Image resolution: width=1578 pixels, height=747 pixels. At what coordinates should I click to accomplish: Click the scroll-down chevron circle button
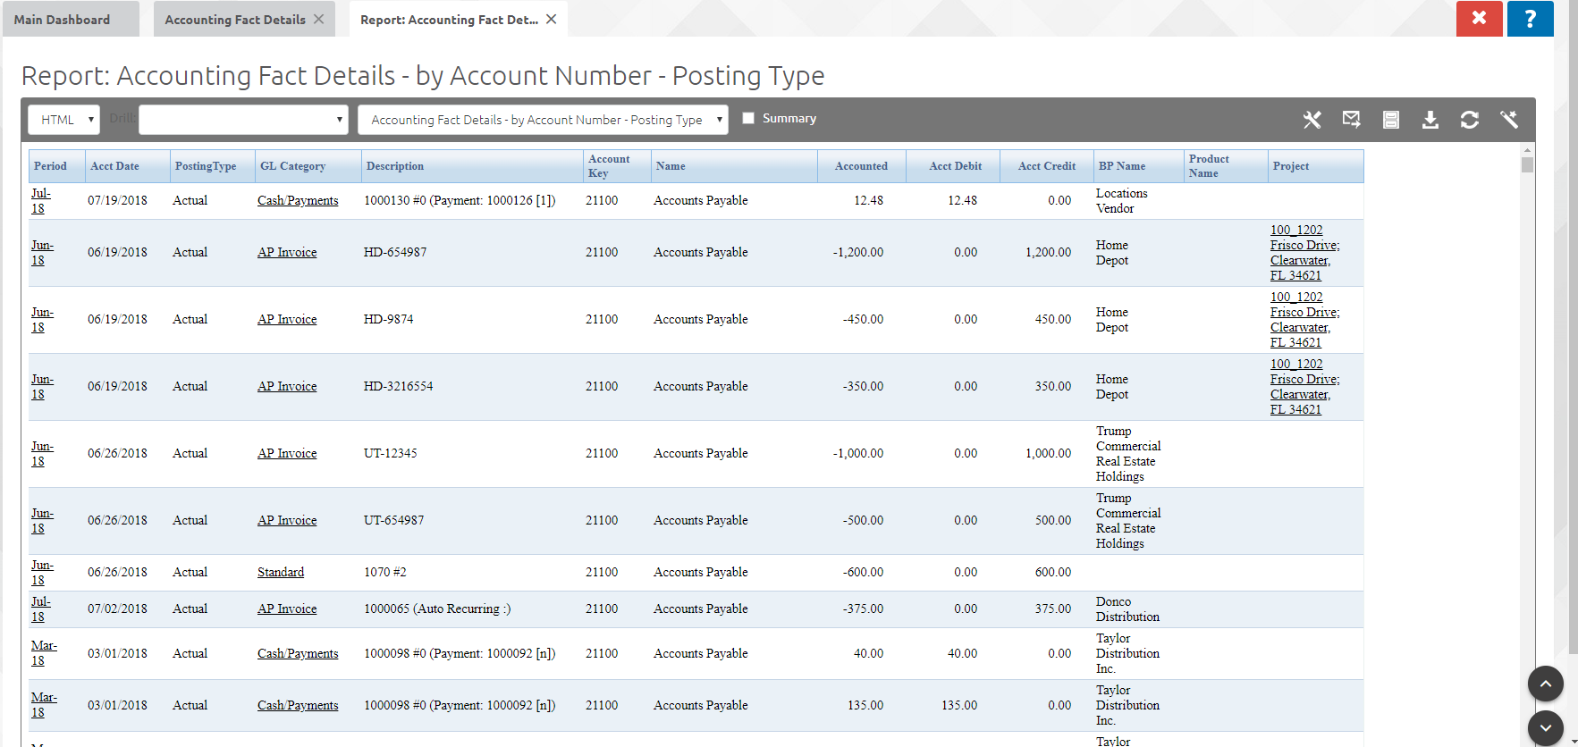pyautogui.click(x=1545, y=728)
